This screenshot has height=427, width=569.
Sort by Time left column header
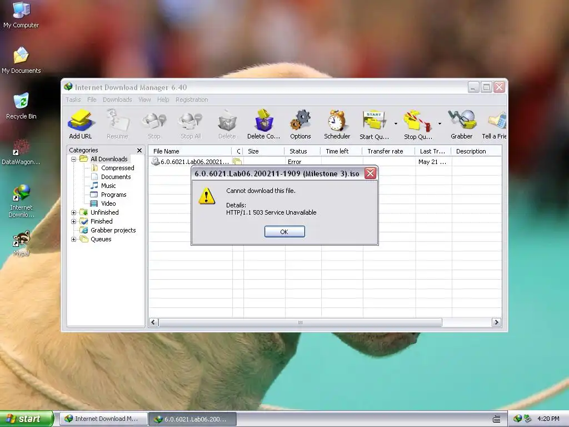tap(341, 151)
